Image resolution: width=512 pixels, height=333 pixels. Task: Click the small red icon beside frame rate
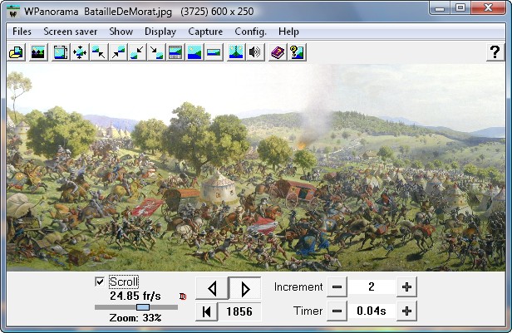183,296
